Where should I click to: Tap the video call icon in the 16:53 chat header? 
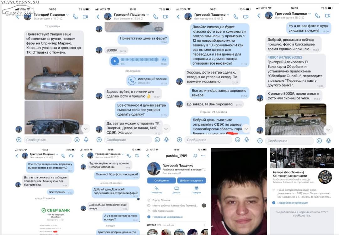(327, 16)
